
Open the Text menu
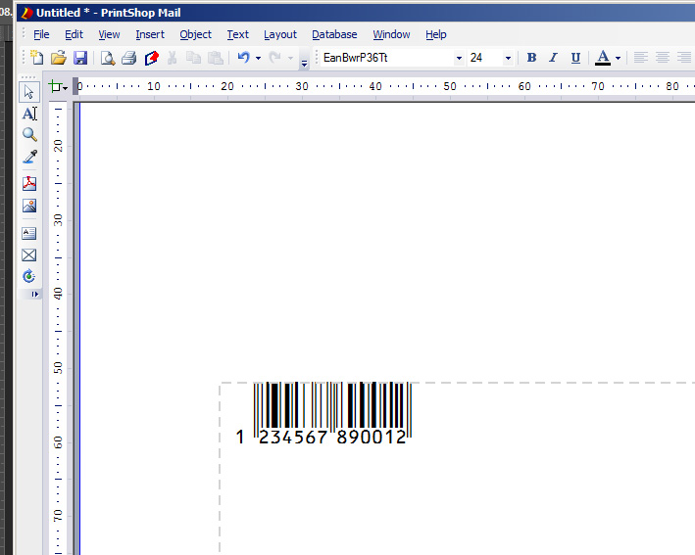coord(237,34)
